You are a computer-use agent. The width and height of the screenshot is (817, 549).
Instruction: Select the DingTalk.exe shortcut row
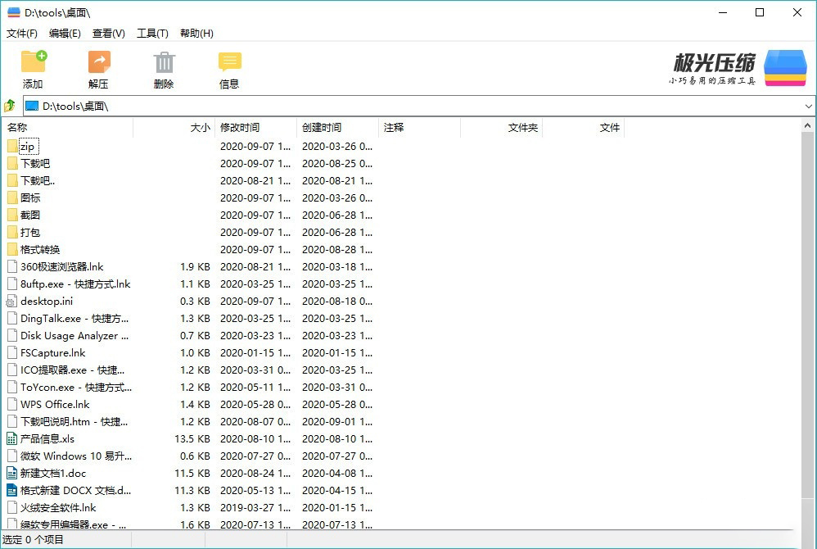74,319
